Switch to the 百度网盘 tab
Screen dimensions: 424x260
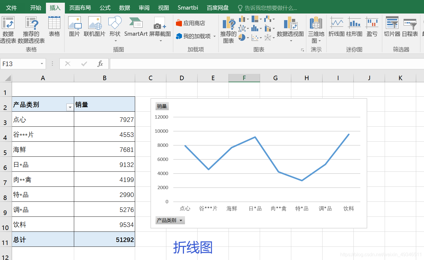click(218, 8)
